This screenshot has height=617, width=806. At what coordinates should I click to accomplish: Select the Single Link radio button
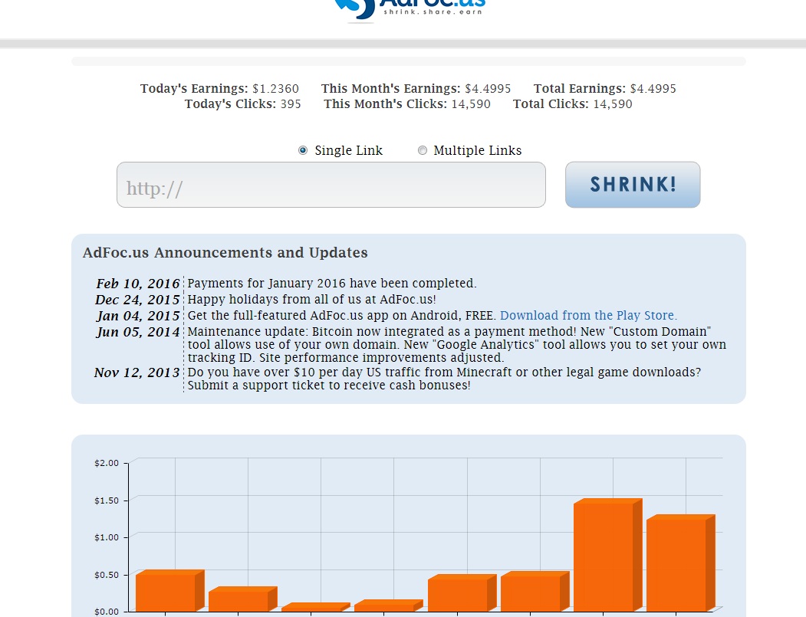click(x=303, y=150)
